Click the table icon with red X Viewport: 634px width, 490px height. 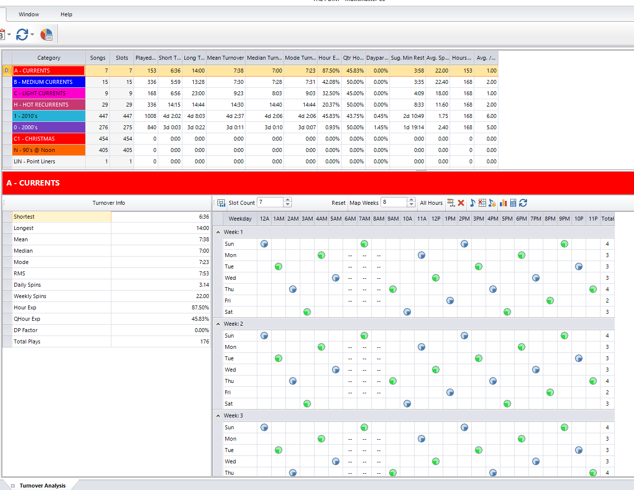tap(482, 203)
